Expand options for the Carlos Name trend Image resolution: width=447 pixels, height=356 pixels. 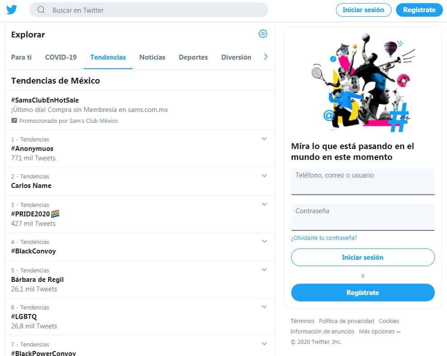[264, 176]
